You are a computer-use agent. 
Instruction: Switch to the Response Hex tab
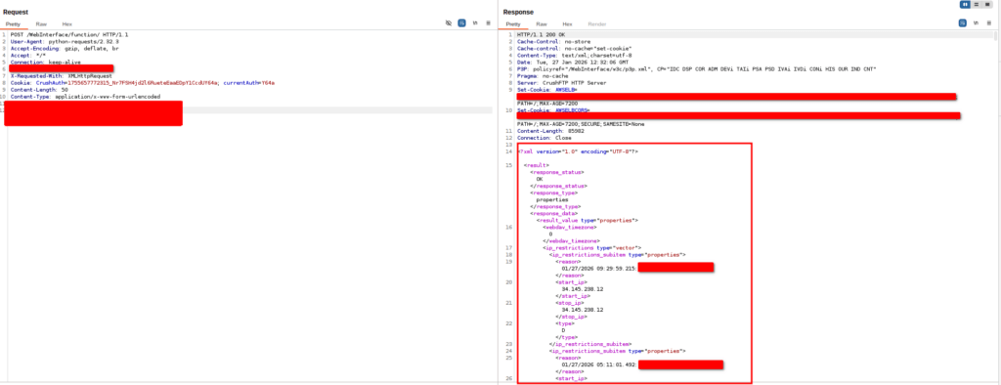pyautogui.click(x=568, y=23)
